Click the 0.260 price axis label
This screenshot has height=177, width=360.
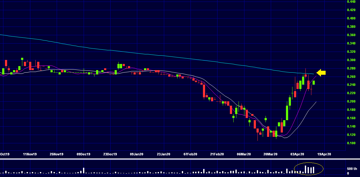pos(352,77)
